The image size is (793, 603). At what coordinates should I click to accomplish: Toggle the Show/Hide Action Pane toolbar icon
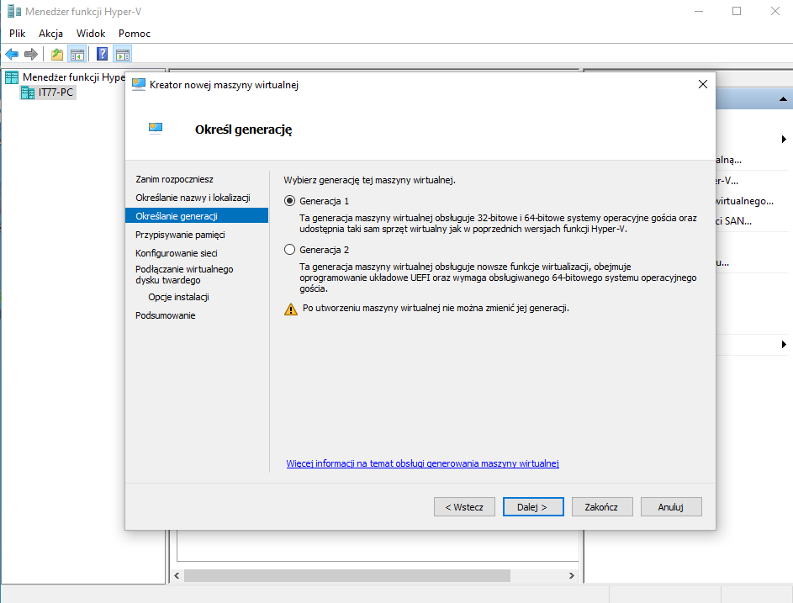(123, 55)
